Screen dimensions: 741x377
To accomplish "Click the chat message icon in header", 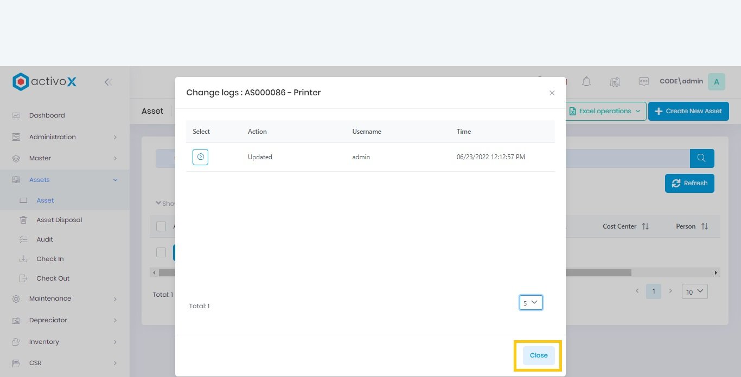I will pyautogui.click(x=643, y=82).
